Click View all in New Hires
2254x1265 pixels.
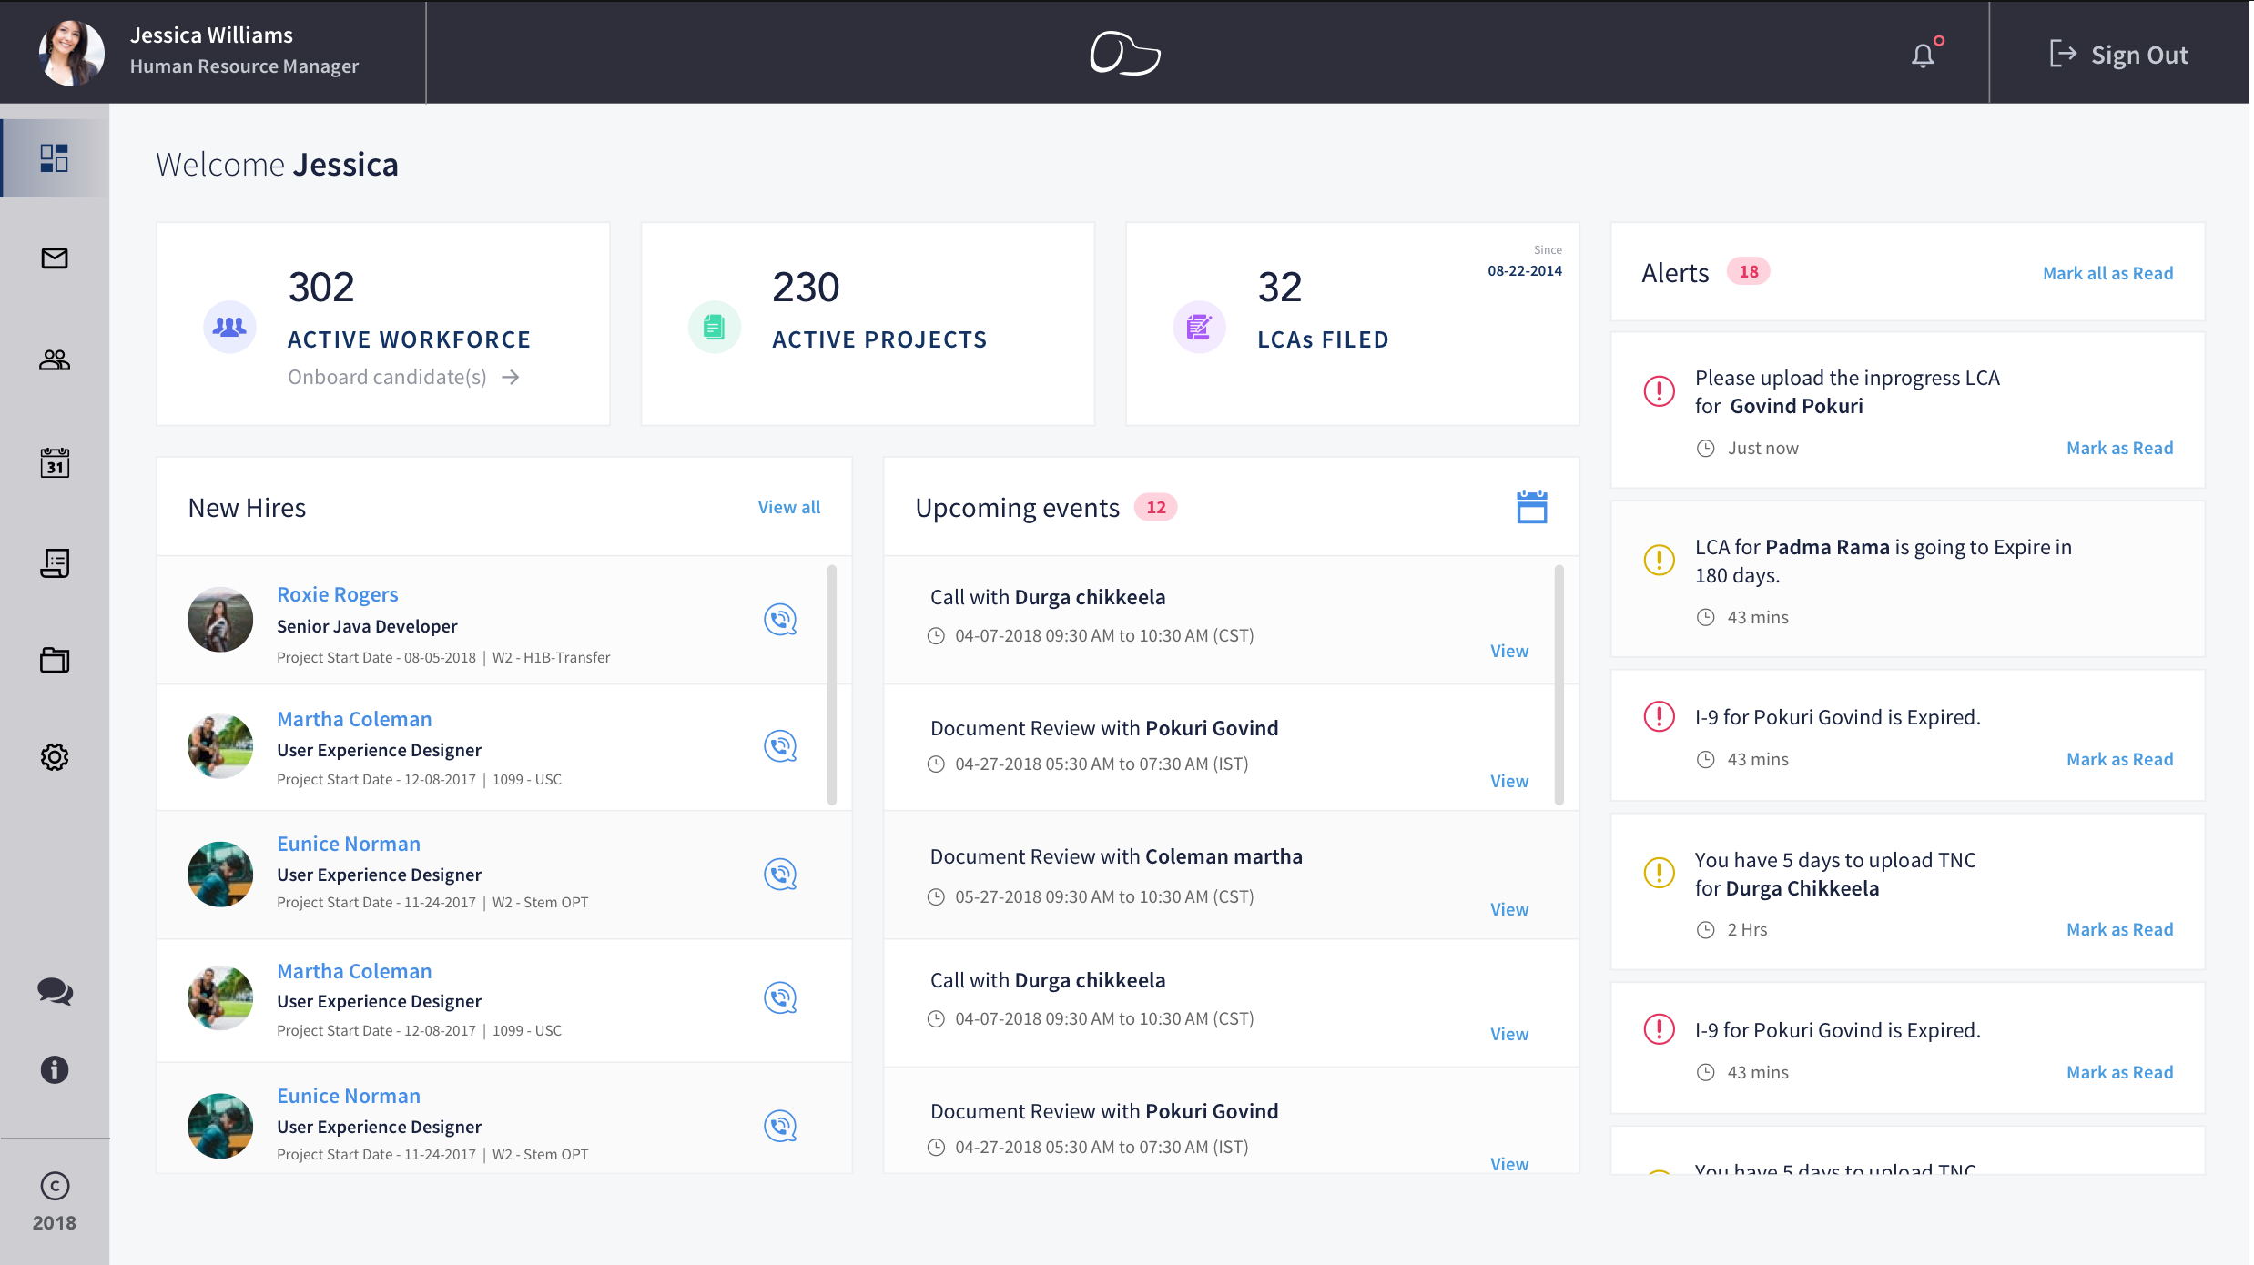point(788,507)
